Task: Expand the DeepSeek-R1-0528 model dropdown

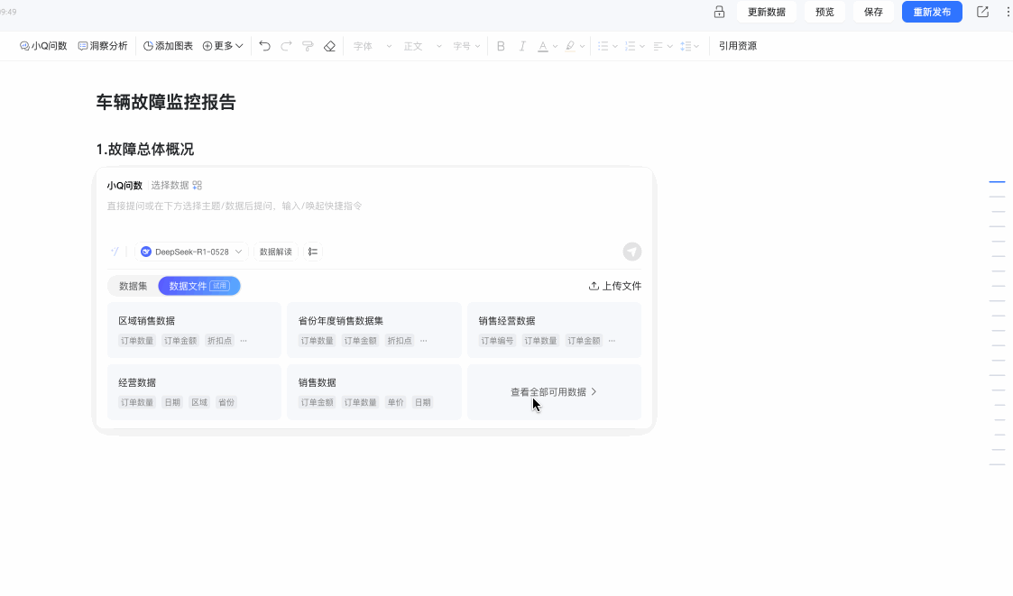Action: 191,252
